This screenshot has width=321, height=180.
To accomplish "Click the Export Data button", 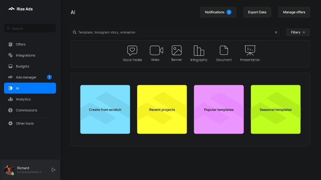I will coord(257,12).
